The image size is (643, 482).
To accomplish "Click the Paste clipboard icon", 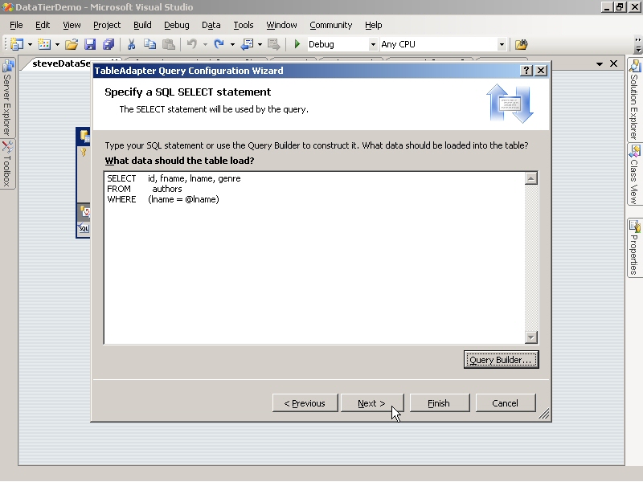I will click(169, 44).
